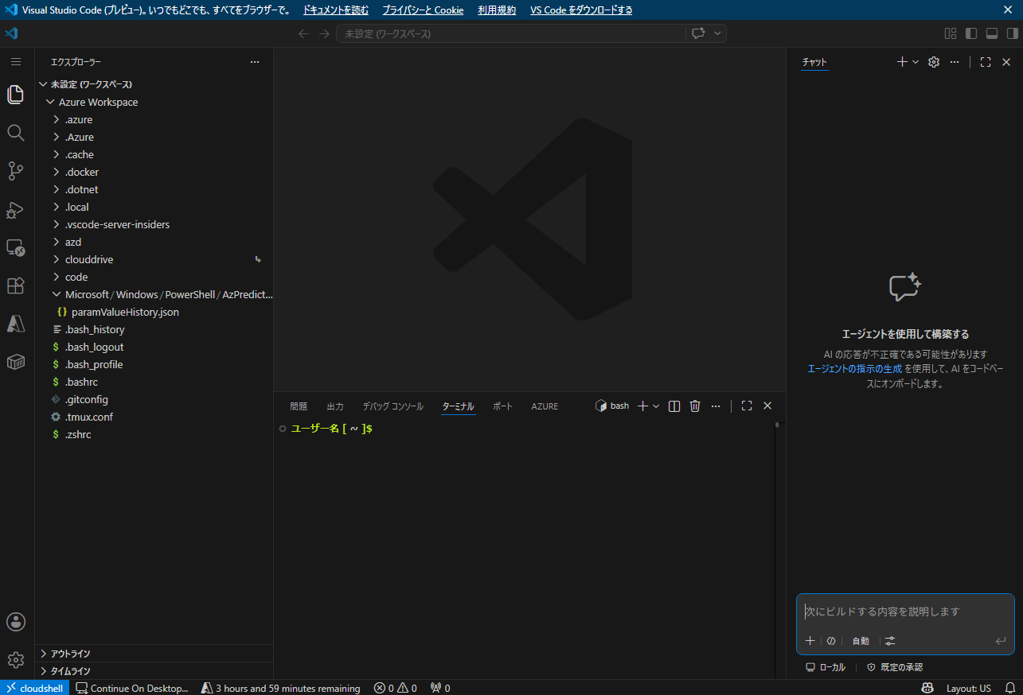Click the notifications bell in the status bar
Image resolution: width=1023 pixels, height=695 pixels.
1009,688
